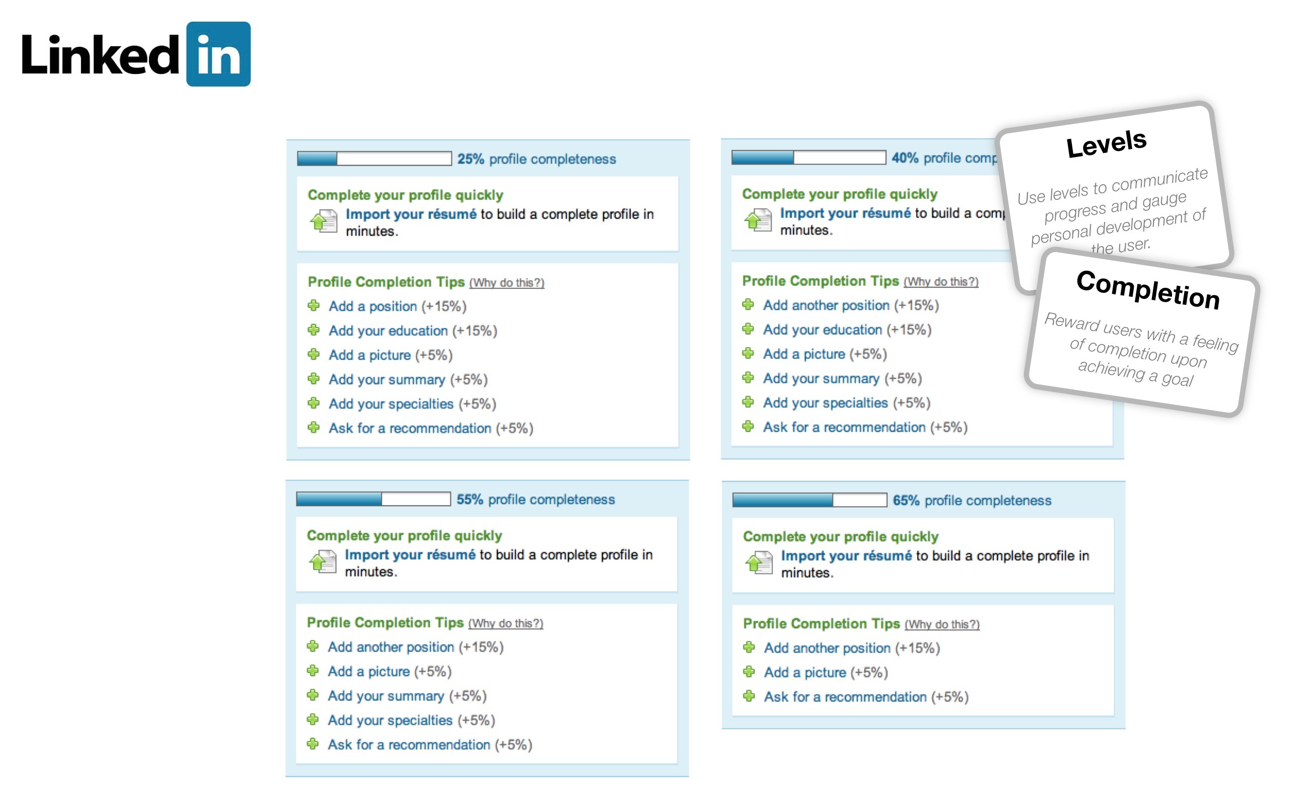The height and width of the screenshot is (794, 1312).
Task: Click plus icon next to 'Add your summary' in 55% panel
Action: pyautogui.click(x=313, y=695)
